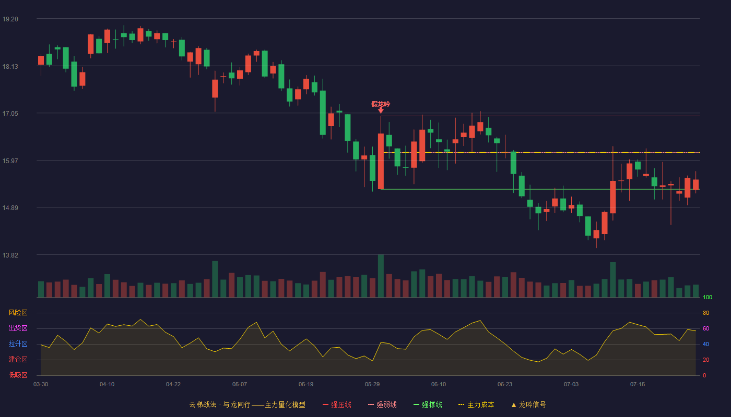The width and height of the screenshot is (731, 417).
Task: Click the 拉升区 zone label
Action: coord(18,344)
